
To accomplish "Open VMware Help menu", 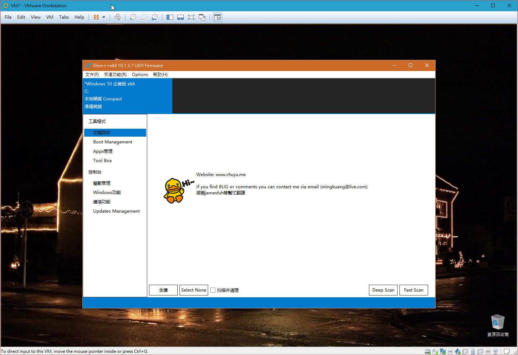I will [x=79, y=17].
